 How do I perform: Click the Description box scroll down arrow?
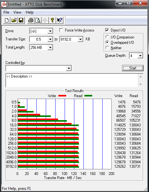141,84
